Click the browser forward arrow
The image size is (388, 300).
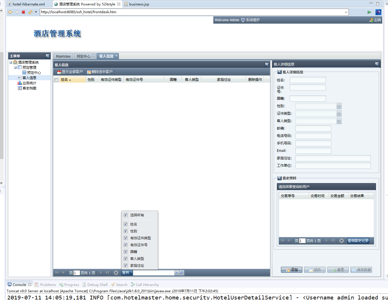pos(17,12)
